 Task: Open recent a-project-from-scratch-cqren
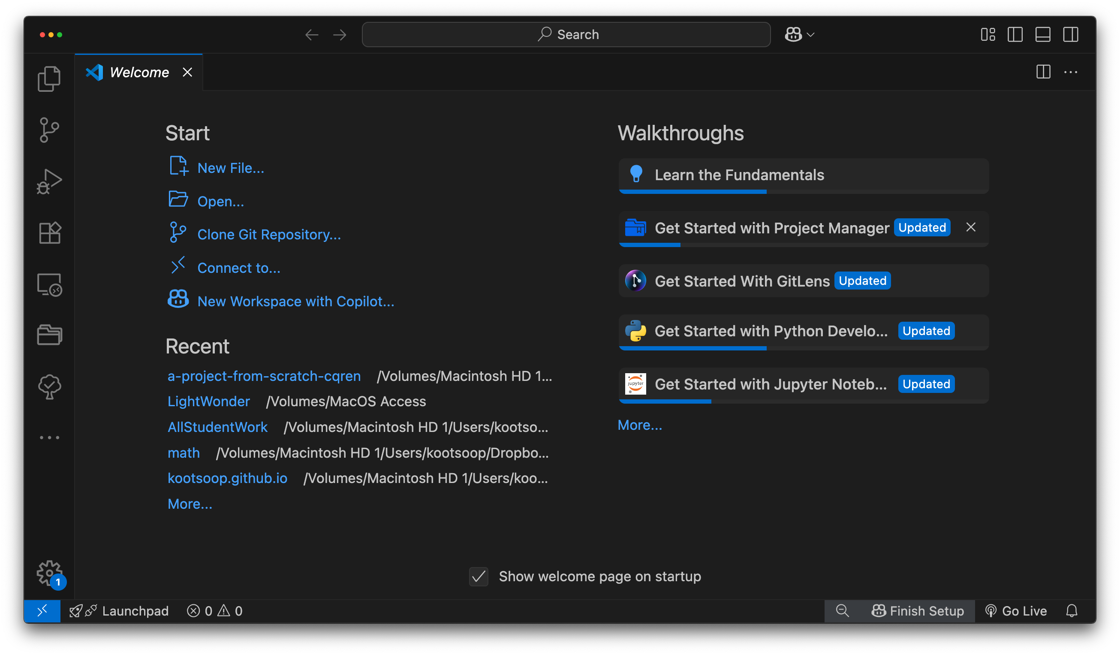264,376
